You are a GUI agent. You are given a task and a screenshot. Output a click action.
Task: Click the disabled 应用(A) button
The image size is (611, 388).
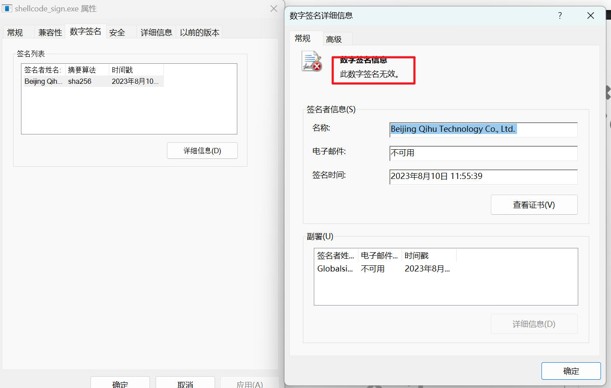click(x=250, y=383)
